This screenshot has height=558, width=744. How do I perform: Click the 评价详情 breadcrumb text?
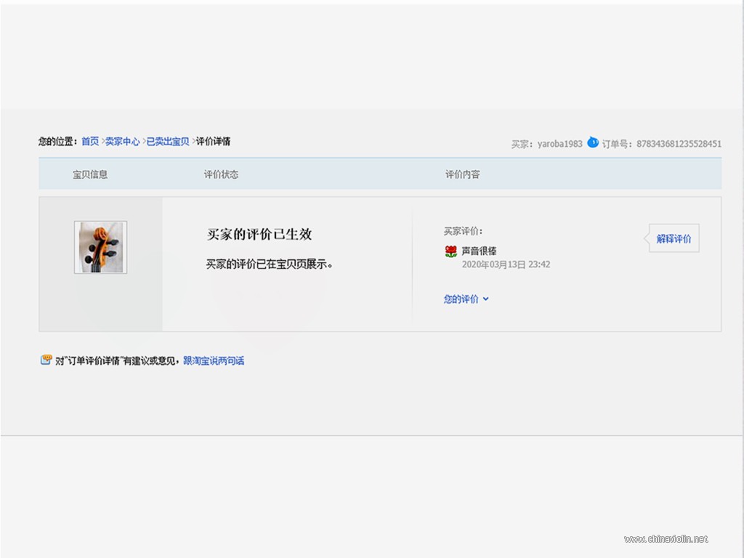point(213,142)
